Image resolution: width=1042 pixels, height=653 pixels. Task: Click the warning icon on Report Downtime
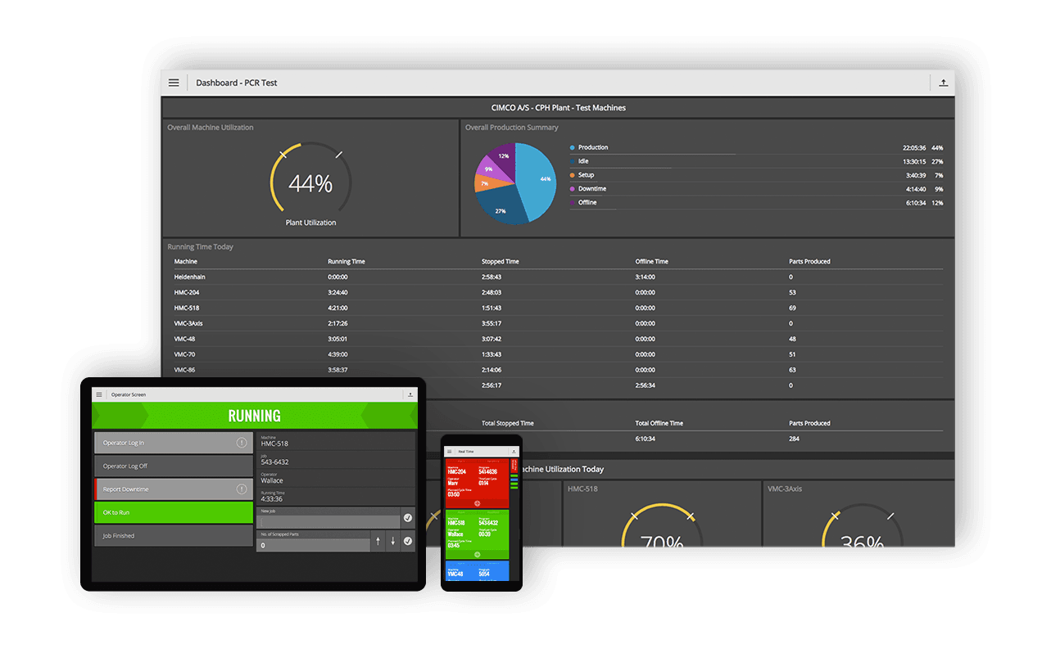(242, 489)
